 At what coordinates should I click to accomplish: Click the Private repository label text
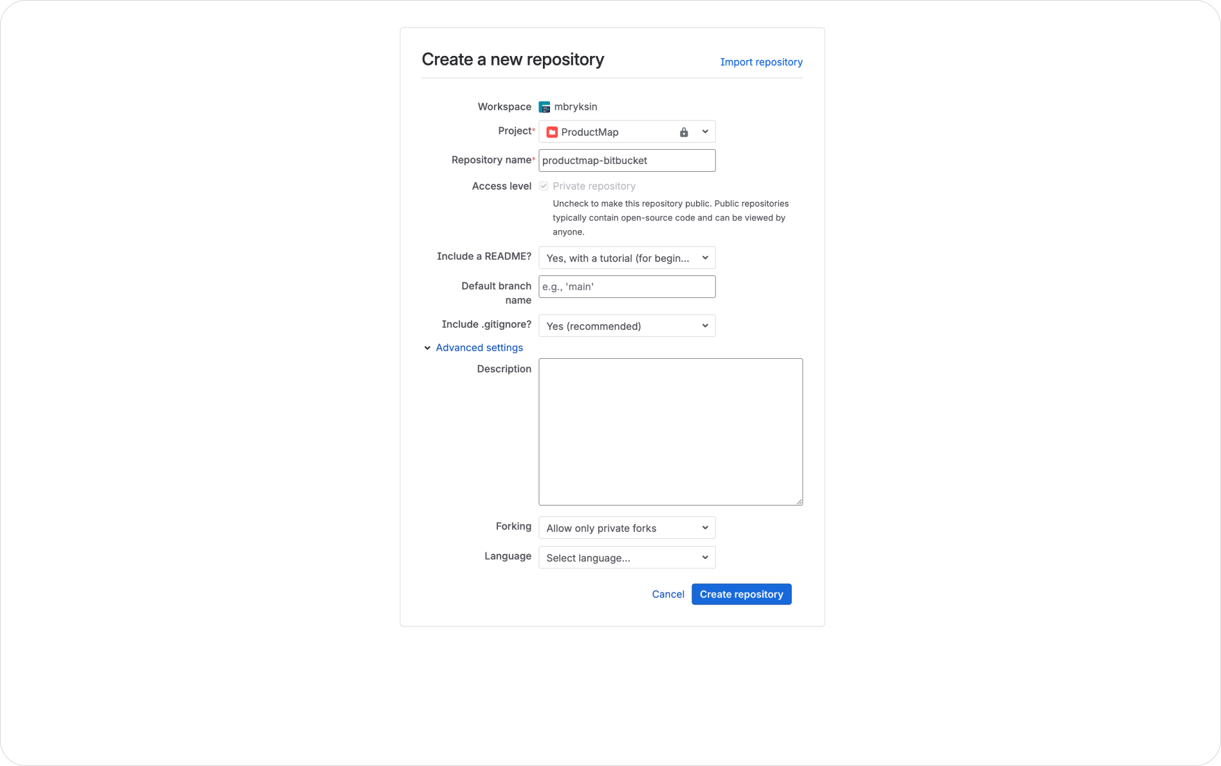click(x=594, y=186)
